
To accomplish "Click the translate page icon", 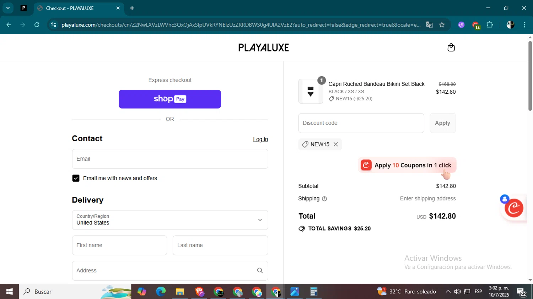I will pyautogui.click(x=429, y=25).
